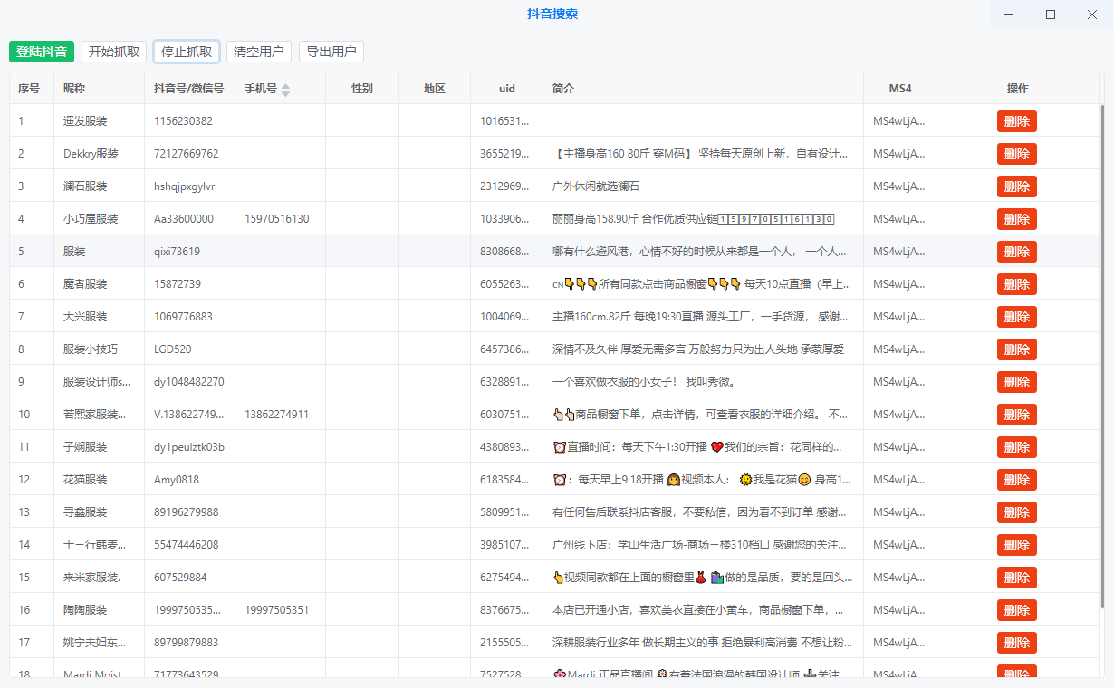This screenshot has width=1114, height=688.
Task: Clear users with 清空用户 button
Action: [x=259, y=52]
